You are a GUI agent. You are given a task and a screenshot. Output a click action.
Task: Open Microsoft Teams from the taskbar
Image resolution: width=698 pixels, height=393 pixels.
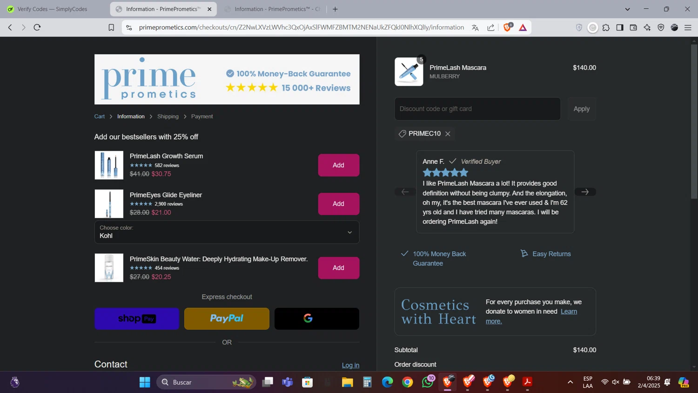pos(287,382)
